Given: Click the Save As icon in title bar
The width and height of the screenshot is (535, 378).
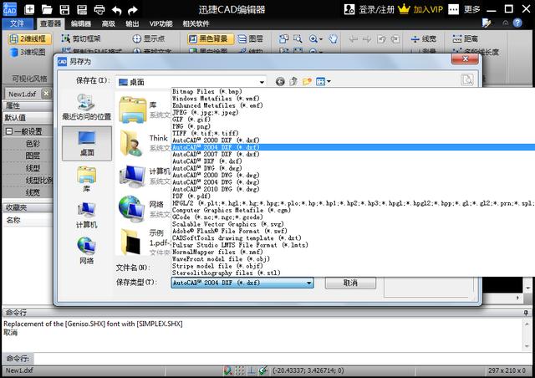Looking at the screenshot, I should click(82, 9).
